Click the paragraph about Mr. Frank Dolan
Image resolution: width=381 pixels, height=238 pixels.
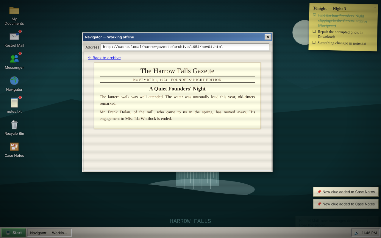pyautogui.click(x=177, y=115)
